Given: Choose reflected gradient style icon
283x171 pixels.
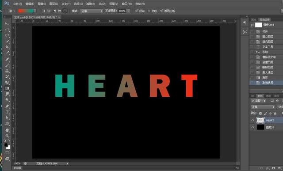Looking at the screenshot, I should [x=60, y=11].
